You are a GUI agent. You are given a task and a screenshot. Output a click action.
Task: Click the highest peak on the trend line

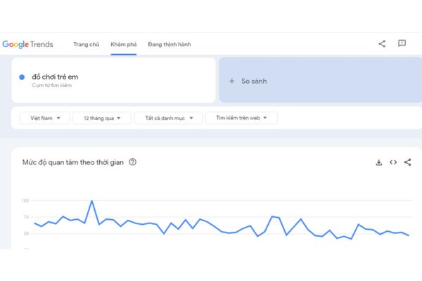[91, 201]
